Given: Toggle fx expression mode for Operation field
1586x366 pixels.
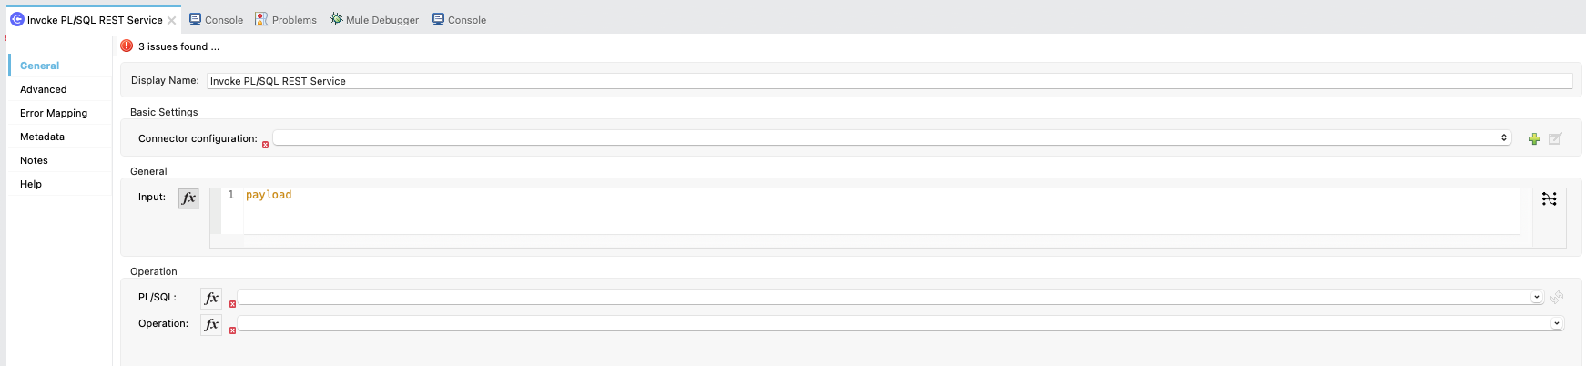Looking at the screenshot, I should pos(211,324).
